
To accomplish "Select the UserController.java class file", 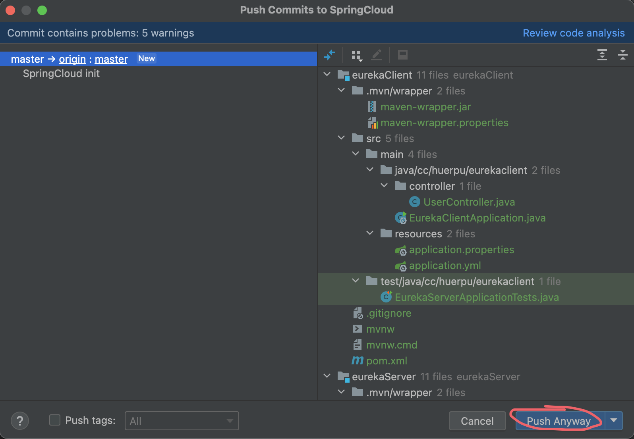I will (469, 202).
